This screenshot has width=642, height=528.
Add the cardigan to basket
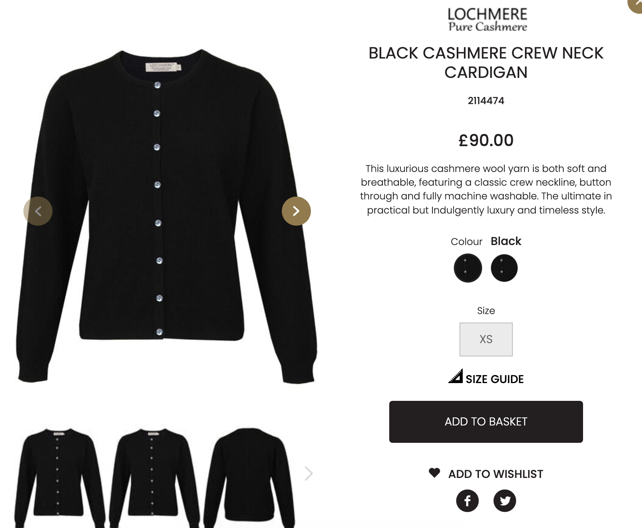tap(486, 422)
